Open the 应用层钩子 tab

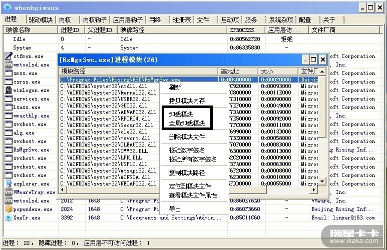tap(128, 19)
